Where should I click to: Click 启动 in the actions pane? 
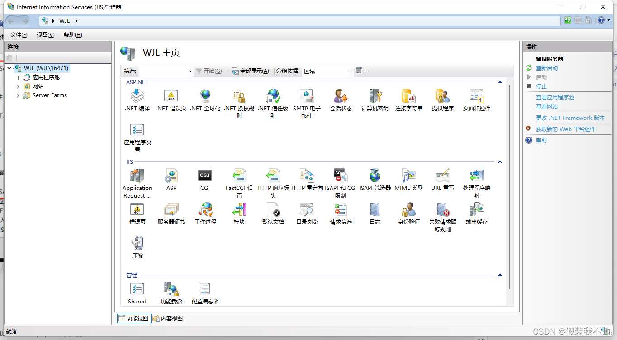tap(541, 77)
